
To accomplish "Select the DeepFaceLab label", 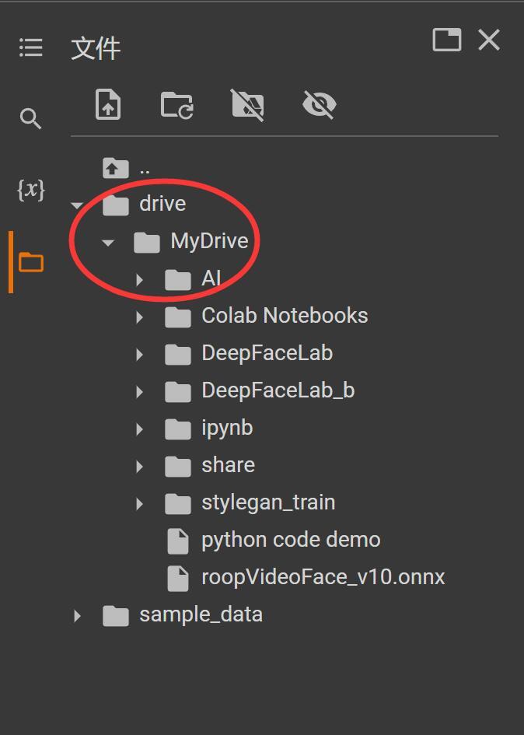I will pyautogui.click(x=267, y=353).
